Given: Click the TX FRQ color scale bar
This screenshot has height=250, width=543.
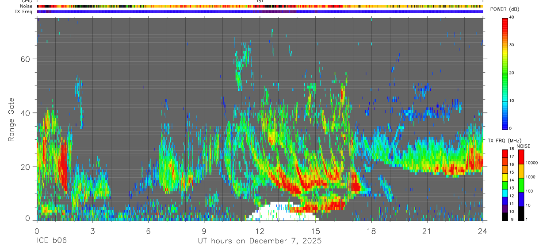Looking at the screenshot, I should (505, 185).
